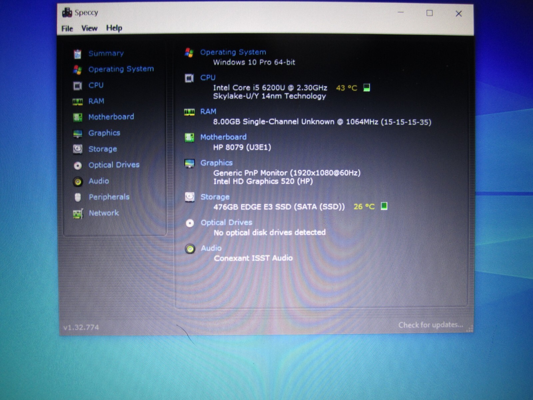This screenshot has height=400, width=533.
Task: Click Conexant ISST Audio text
Action: [253, 258]
